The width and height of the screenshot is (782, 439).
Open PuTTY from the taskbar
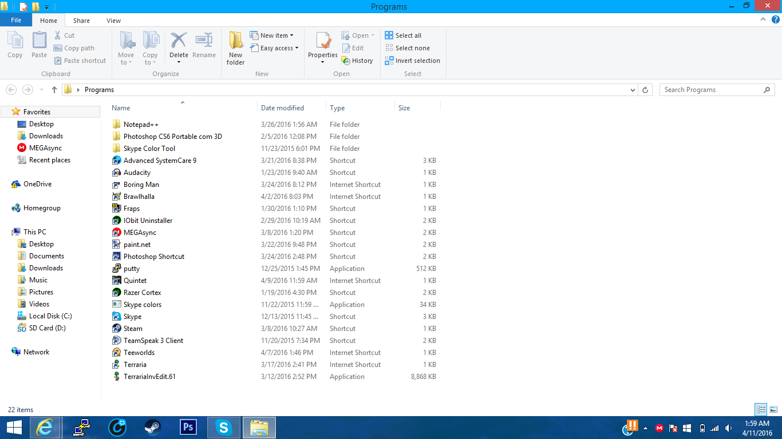pyautogui.click(x=81, y=428)
